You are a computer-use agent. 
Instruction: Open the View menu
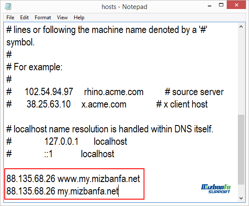click(x=62, y=18)
